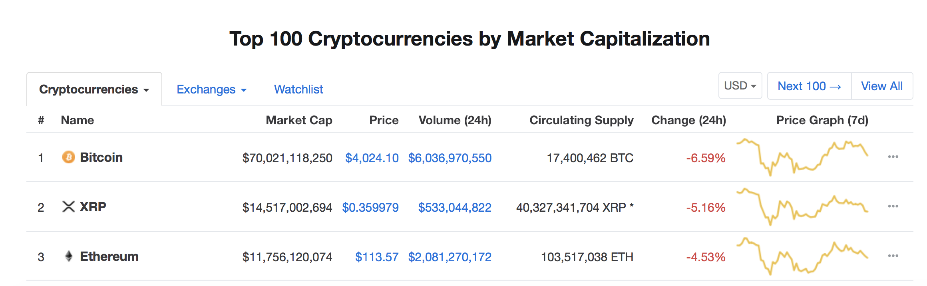Open the Ethereum name link
The height and width of the screenshot is (286, 927).
pos(109,256)
